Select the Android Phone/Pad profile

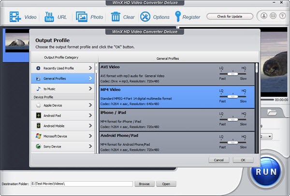pos(177,143)
